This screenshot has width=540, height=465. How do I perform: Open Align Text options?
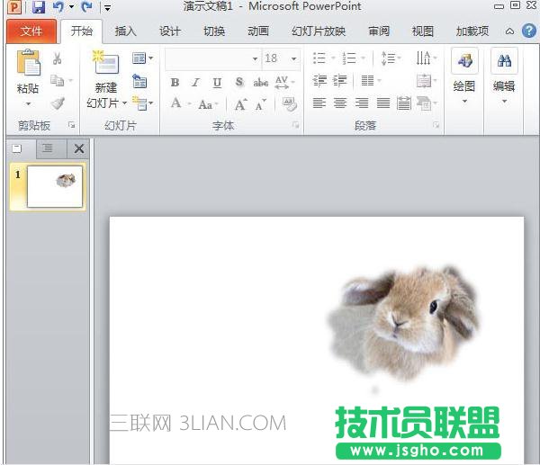(427, 81)
